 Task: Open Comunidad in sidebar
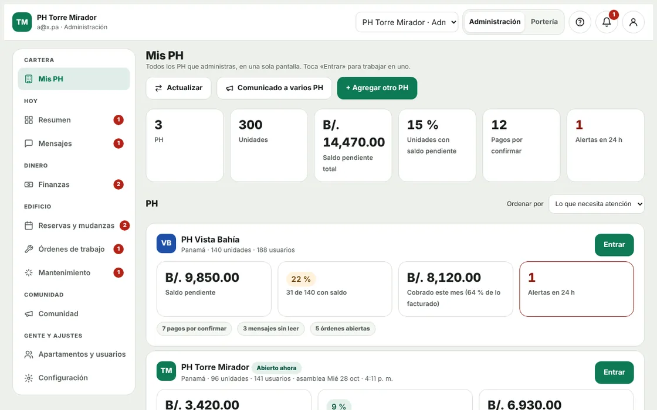click(x=74, y=314)
